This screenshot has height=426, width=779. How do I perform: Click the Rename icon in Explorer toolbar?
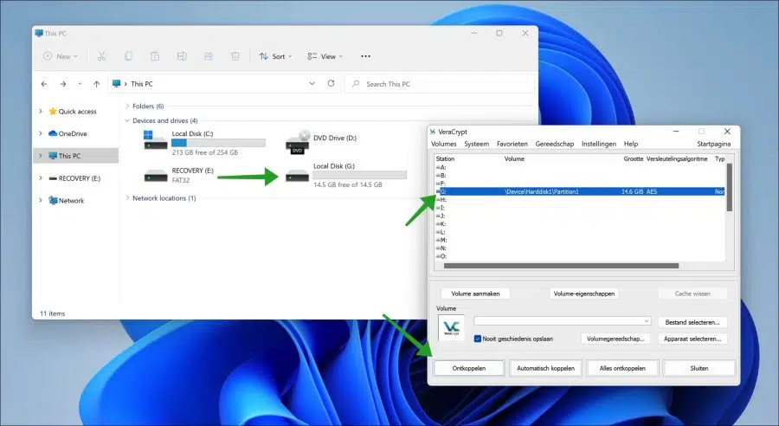pos(182,56)
